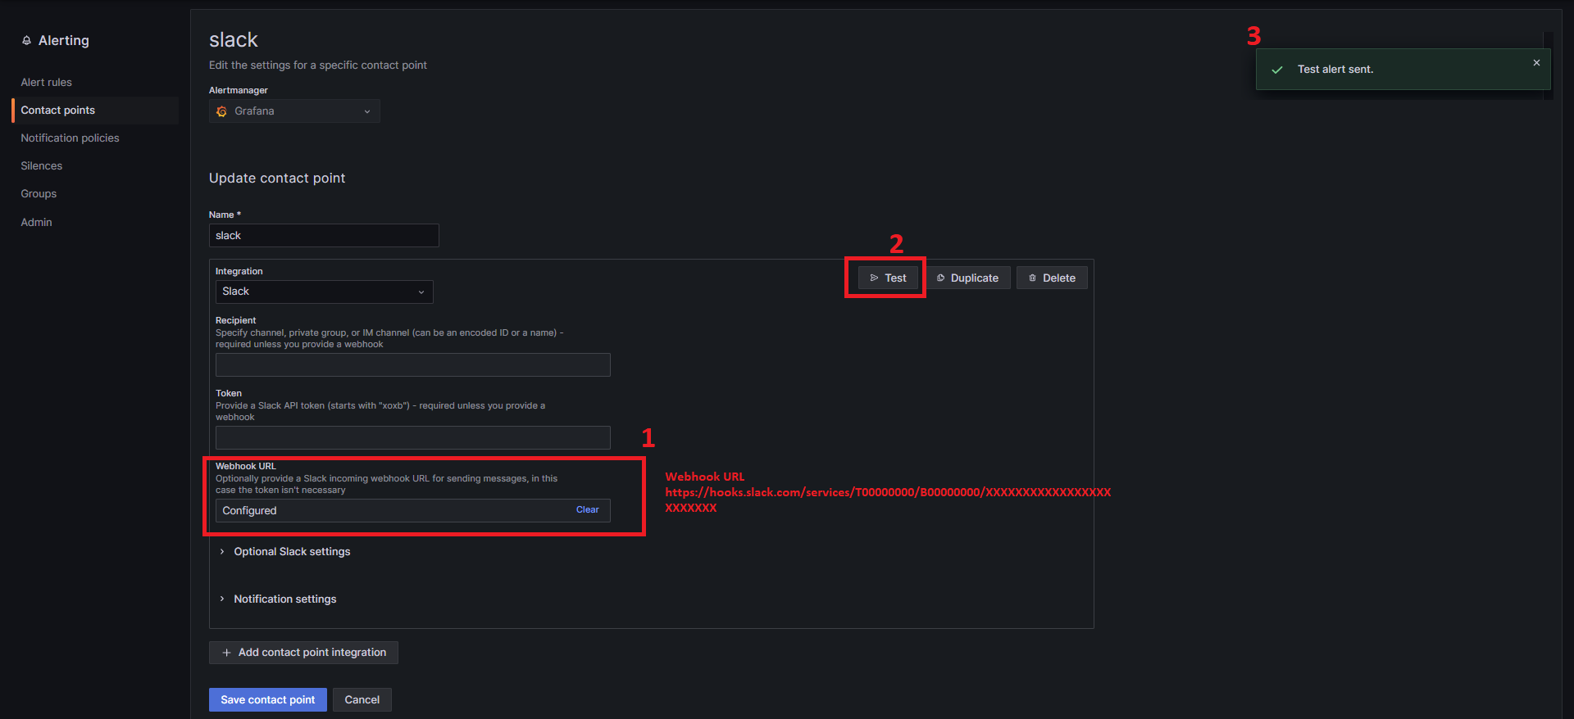This screenshot has width=1574, height=719.
Task: Click the chevron arrow of Alertmanager dropdown
Action: pos(367,111)
